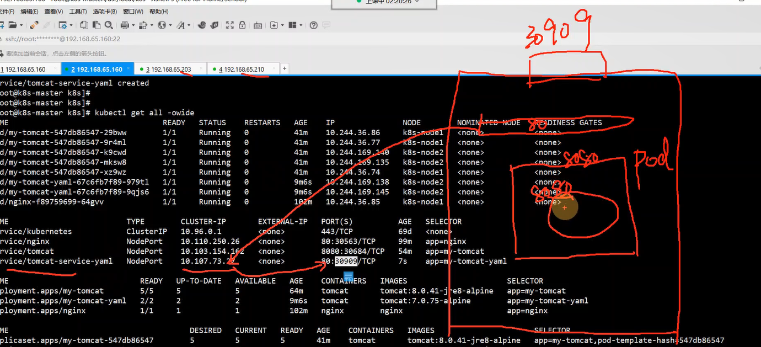This screenshot has height=347, width=761.
Task: Expand the layout dropdown arrow
Action: coord(301,25)
